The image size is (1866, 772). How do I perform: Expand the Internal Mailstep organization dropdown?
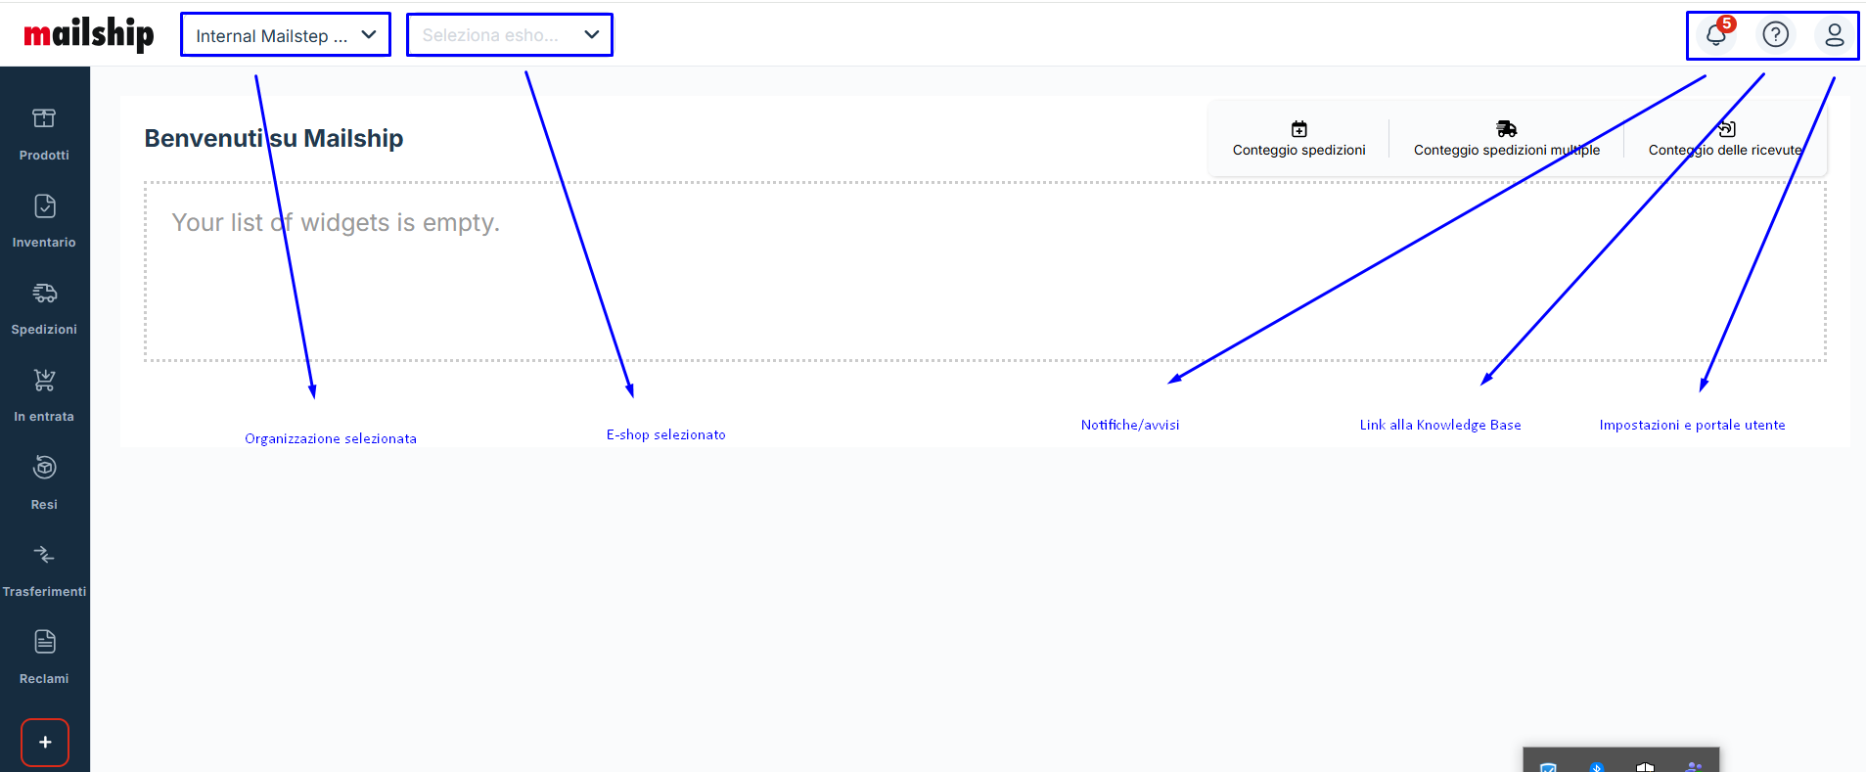click(285, 35)
